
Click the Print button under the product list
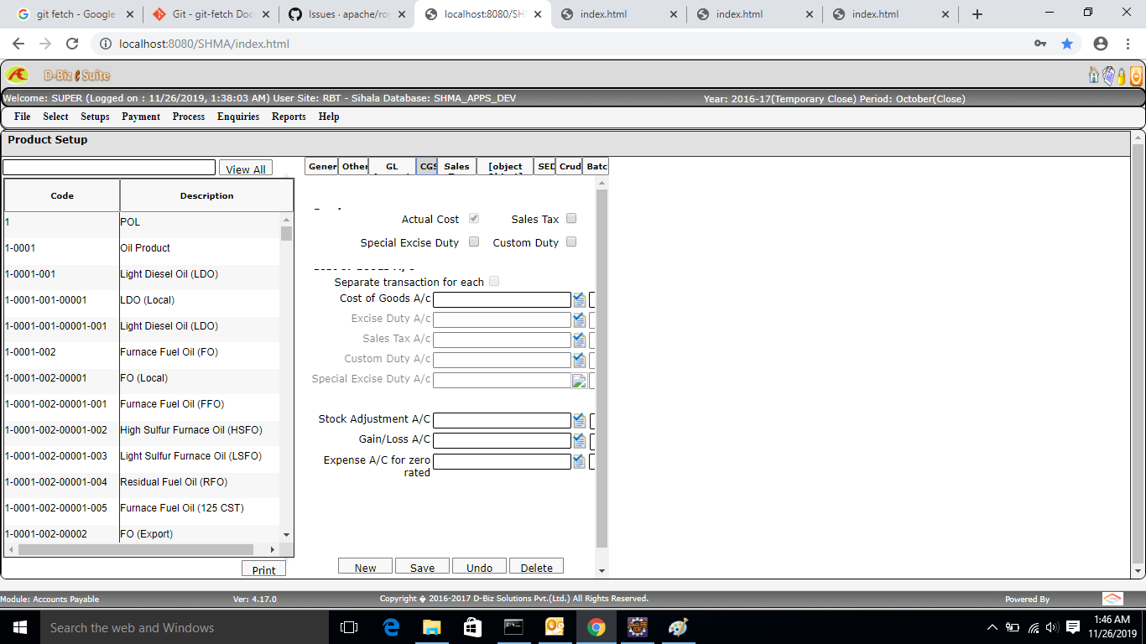tap(263, 568)
